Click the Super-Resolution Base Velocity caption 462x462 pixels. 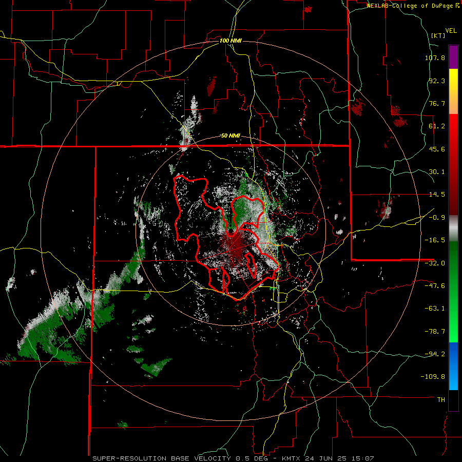tap(233, 458)
